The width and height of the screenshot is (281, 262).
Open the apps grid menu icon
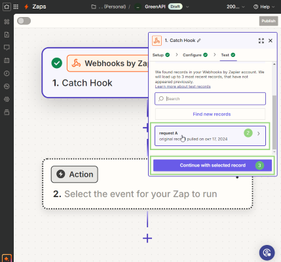point(16,7)
